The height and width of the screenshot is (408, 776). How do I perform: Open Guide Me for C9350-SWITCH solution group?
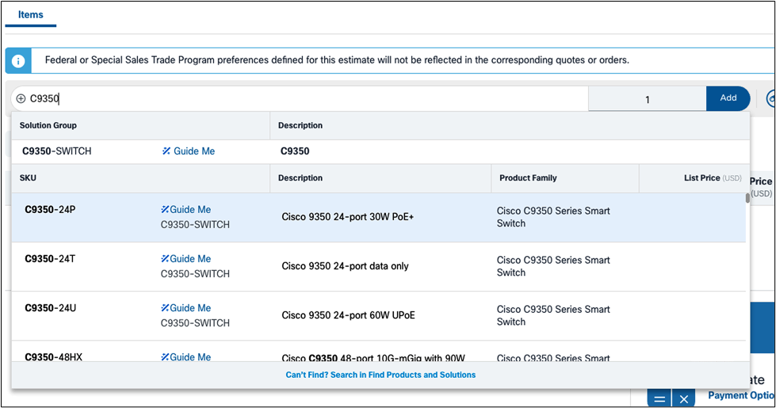point(189,151)
